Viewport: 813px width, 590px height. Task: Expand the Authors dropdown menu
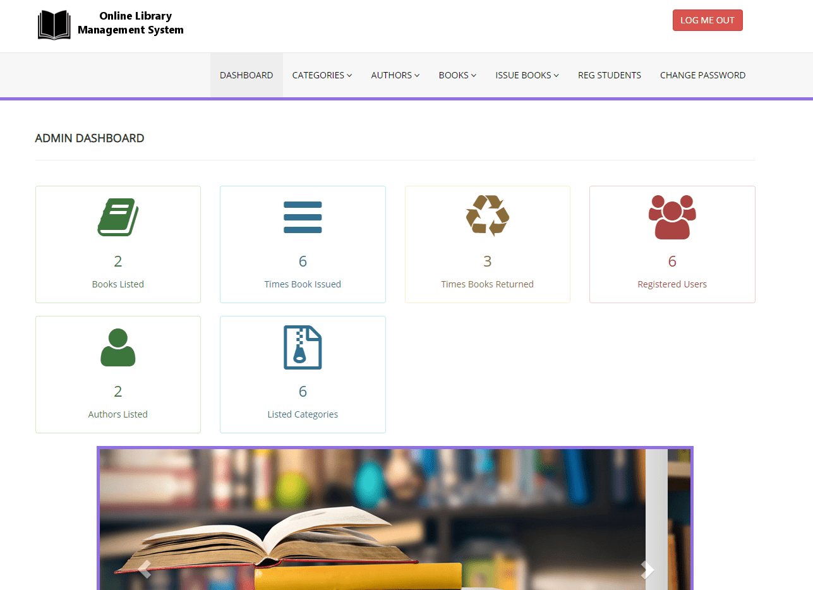click(395, 75)
